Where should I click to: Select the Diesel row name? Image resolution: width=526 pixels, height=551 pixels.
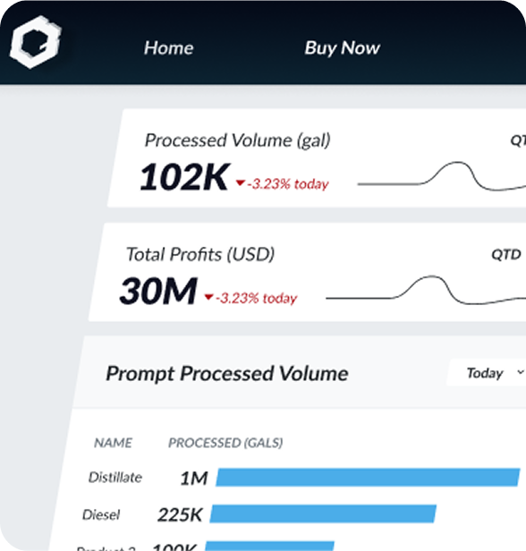click(x=101, y=515)
